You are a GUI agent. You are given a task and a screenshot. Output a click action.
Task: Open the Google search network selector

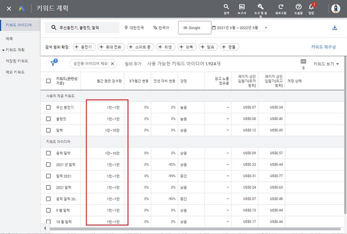tap(195, 28)
